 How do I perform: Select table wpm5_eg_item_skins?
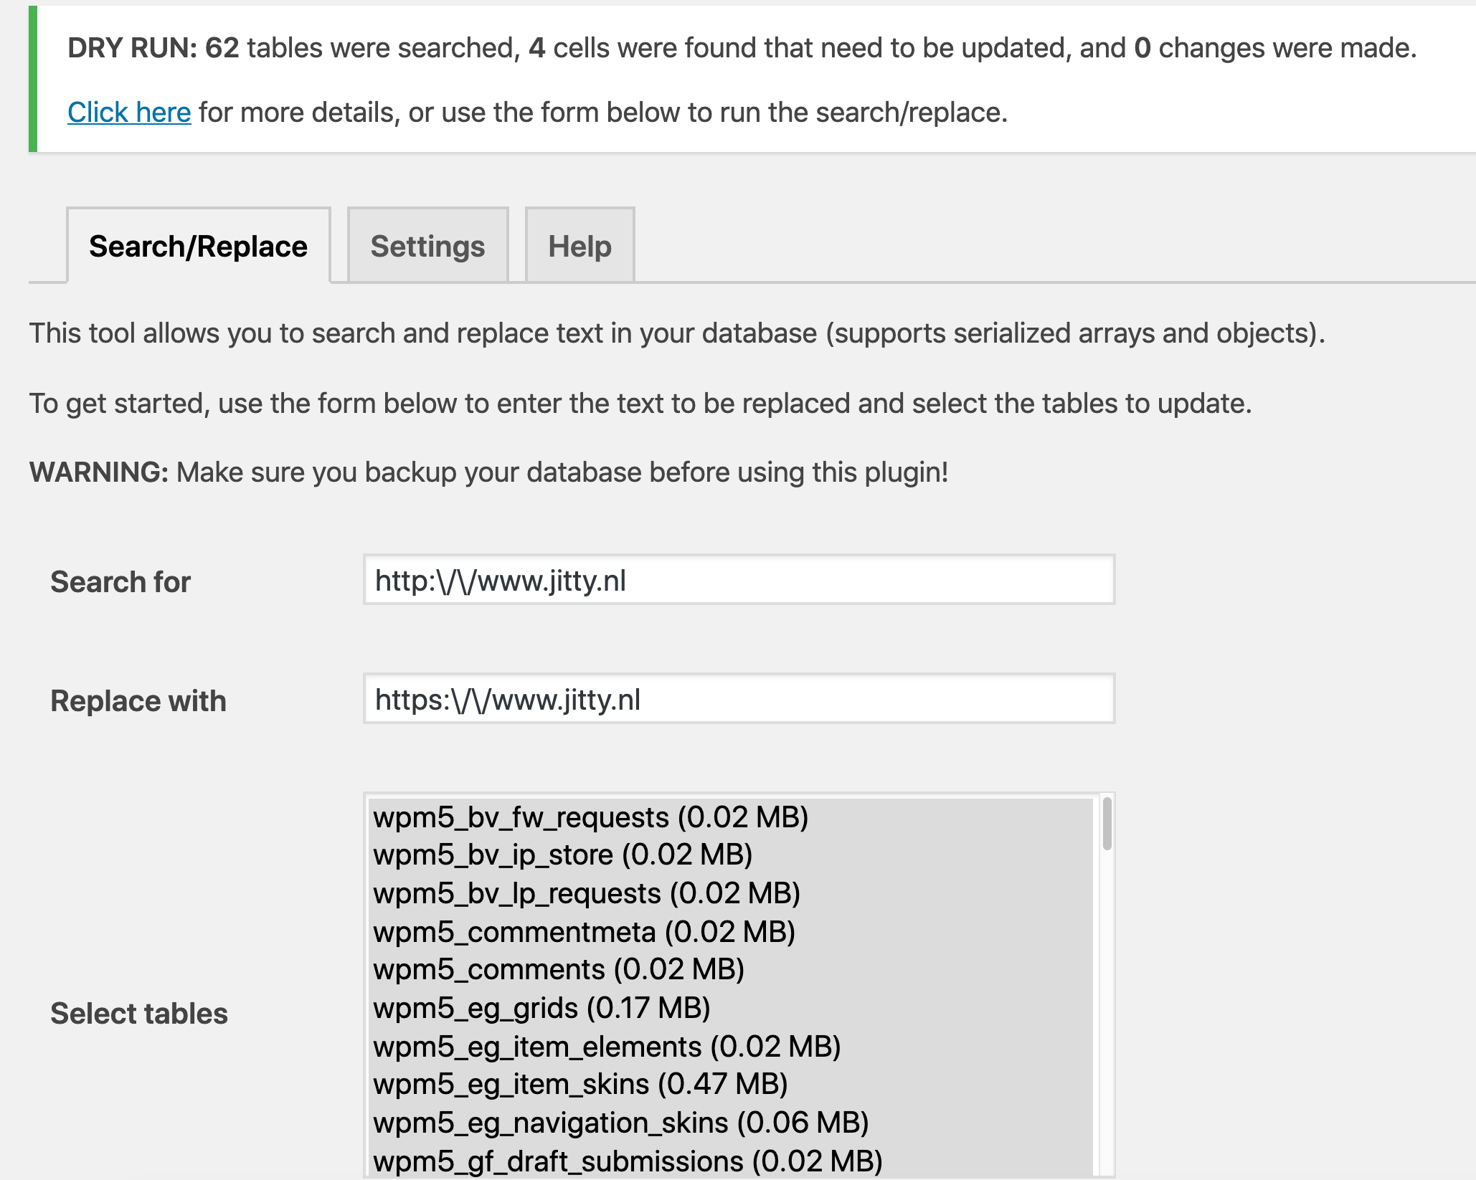pyautogui.click(x=731, y=1085)
